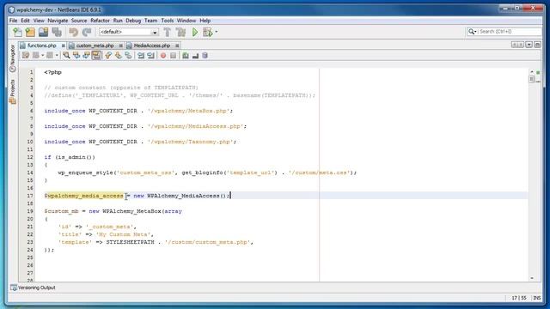The width and height of the screenshot is (550, 309).
Task: Expand the Navigator side panel
Action: click(13, 58)
